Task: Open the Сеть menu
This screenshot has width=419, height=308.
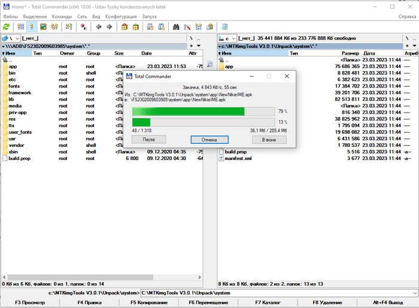Action: [82, 17]
